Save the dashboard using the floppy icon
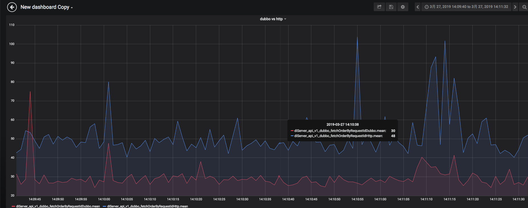Viewport: 528px width, 208px height. pos(391,7)
